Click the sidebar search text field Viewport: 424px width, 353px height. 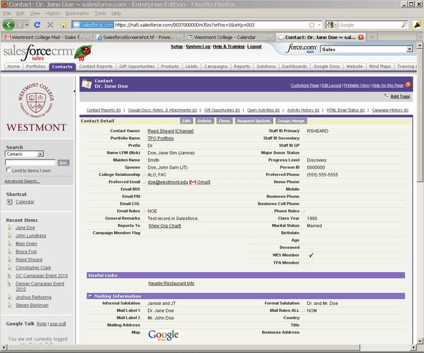[x=30, y=162]
